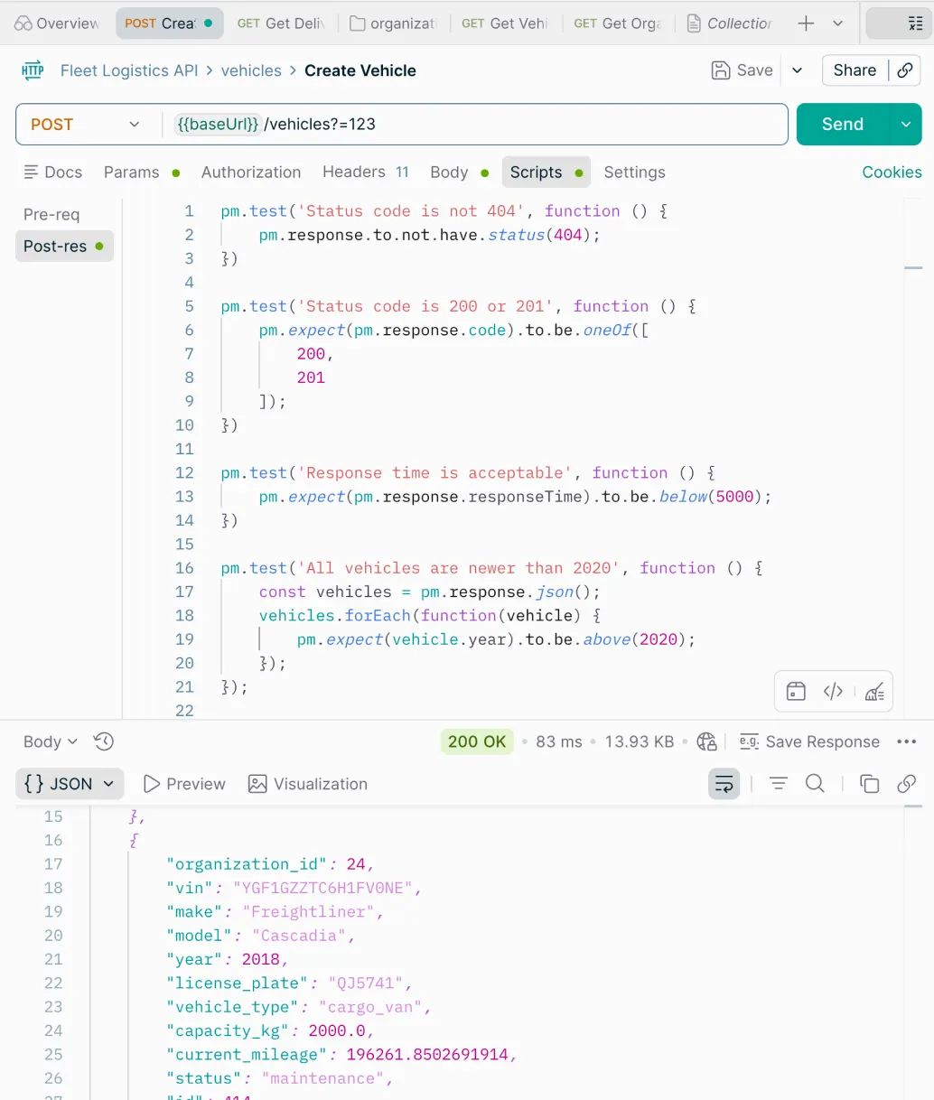Search within the response body
The height and width of the screenshot is (1100, 934).
tap(815, 784)
